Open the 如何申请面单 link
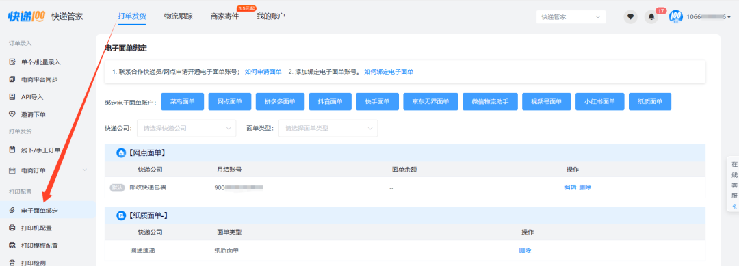 263,72
